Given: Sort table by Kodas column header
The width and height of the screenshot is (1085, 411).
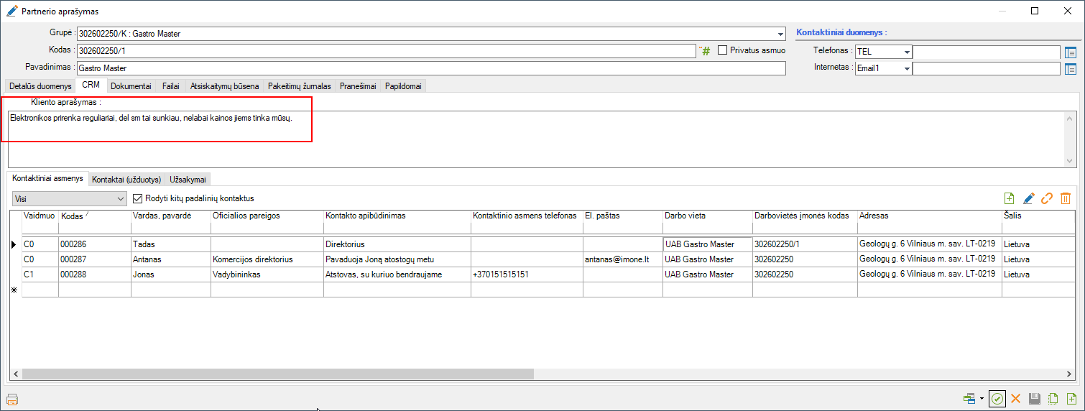Looking at the screenshot, I should pyautogui.click(x=73, y=216).
